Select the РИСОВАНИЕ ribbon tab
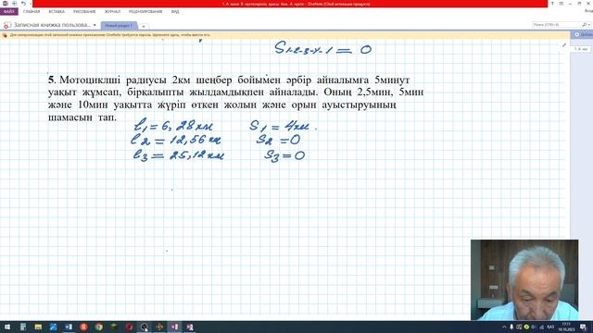The width and height of the screenshot is (593, 333). point(84,12)
